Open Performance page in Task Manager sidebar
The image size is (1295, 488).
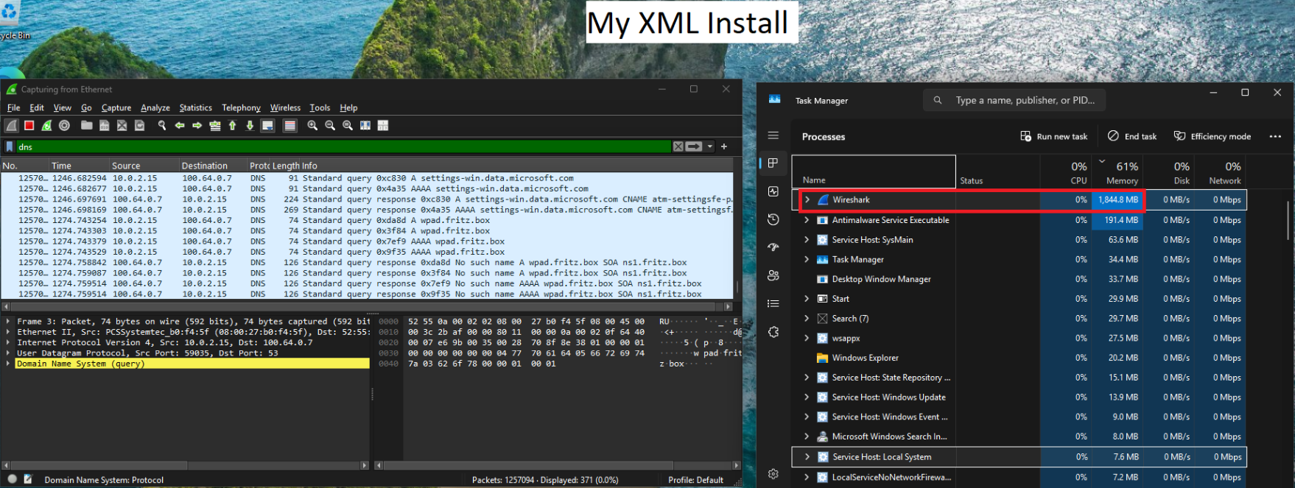(773, 191)
